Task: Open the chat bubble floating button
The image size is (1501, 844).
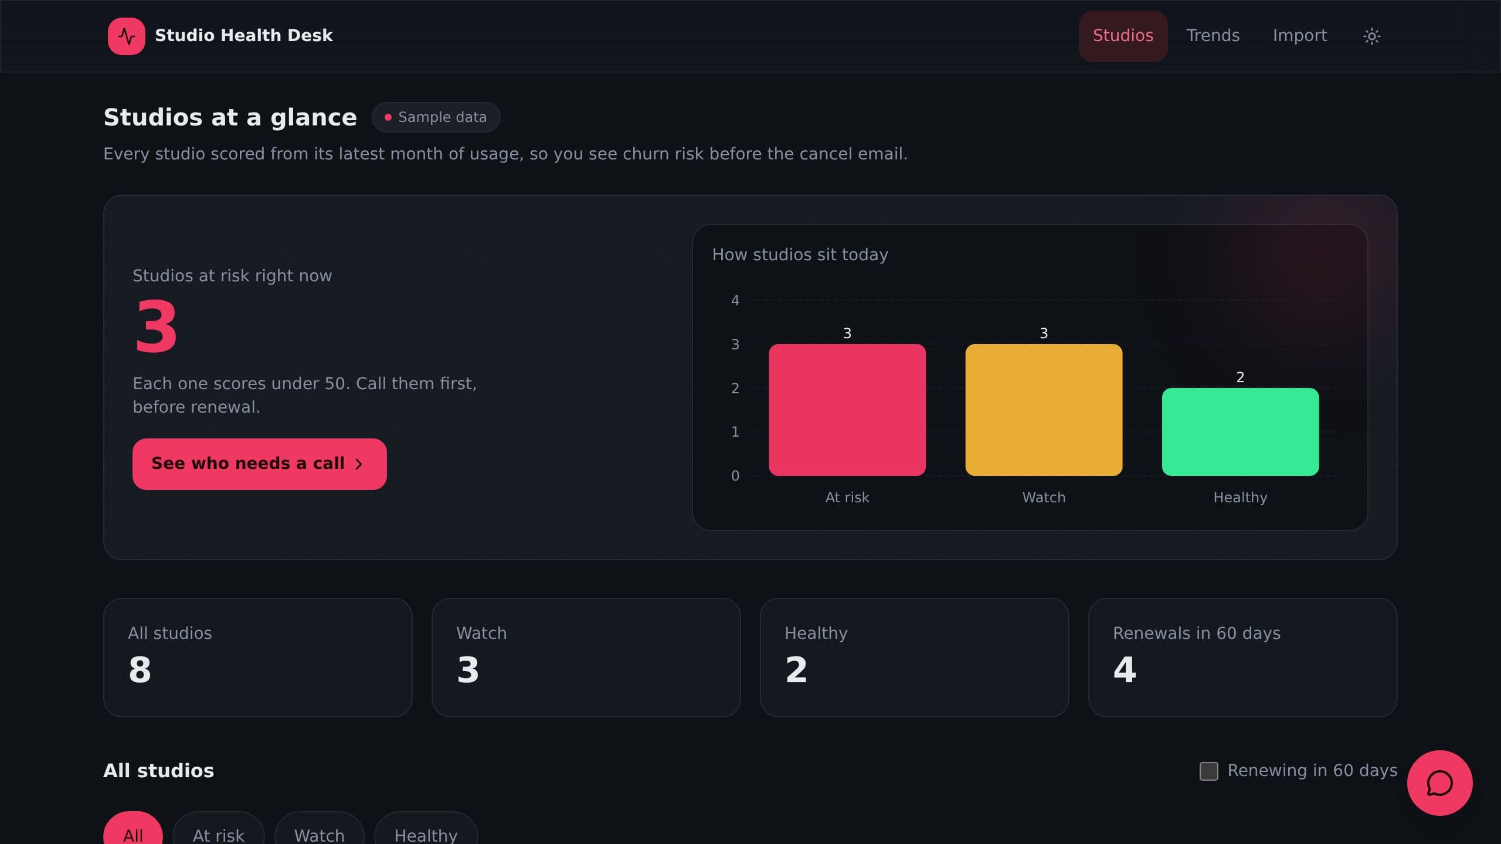Action: point(1439,783)
